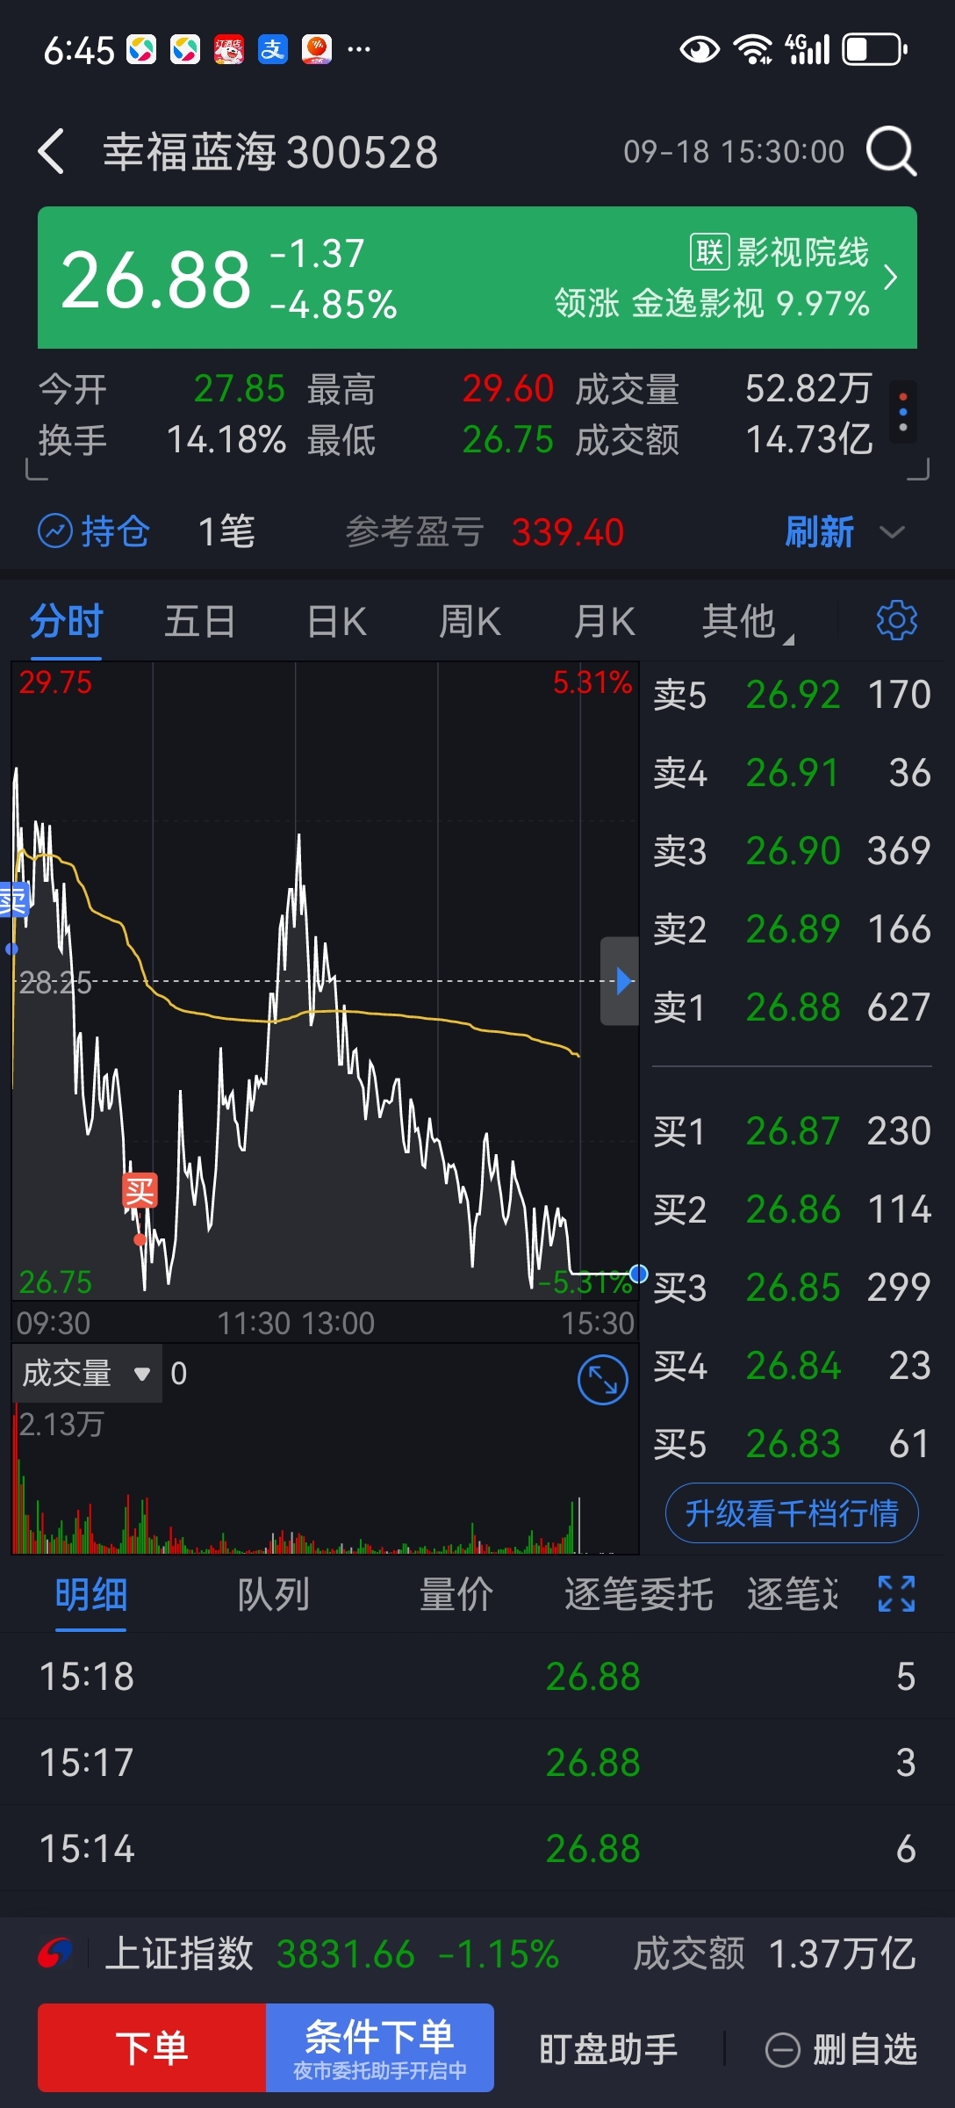
Task: Tap the 联 linked-sector badge
Action: click(709, 252)
